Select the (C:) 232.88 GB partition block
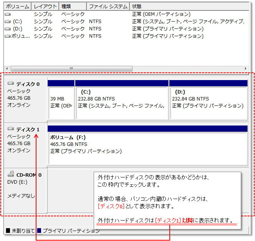This screenshot has width=255, height=241. click(122, 100)
